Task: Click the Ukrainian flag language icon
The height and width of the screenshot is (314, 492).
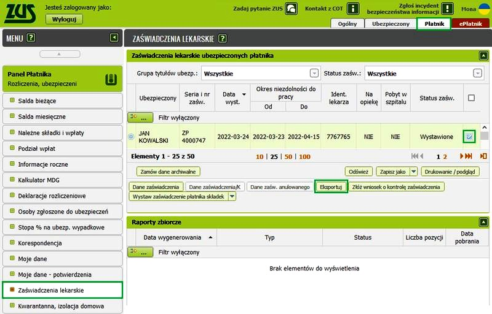Action: tap(485, 9)
